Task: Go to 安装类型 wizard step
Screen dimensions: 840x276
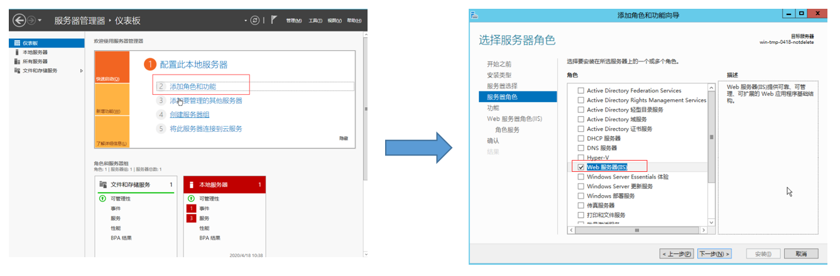Action: [499, 75]
